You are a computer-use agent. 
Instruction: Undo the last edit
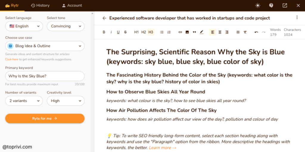(256, 32)
